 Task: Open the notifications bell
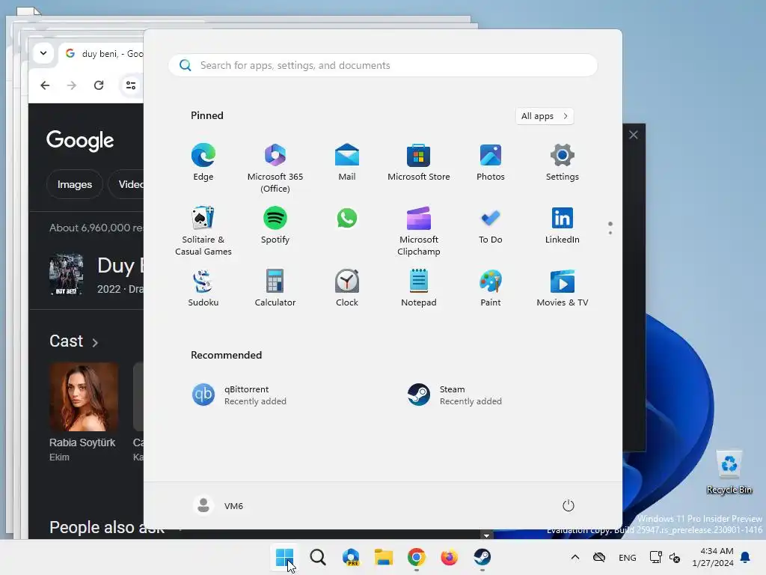click(x=746, y=557)
